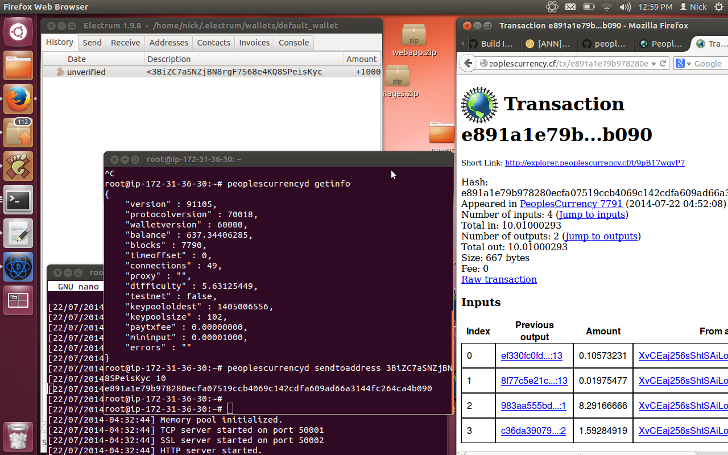Image resolution: width=728 pixels, height=455 pixels.
Task: Open the Terminal launcher icon
Action: (x=18, y=200)
